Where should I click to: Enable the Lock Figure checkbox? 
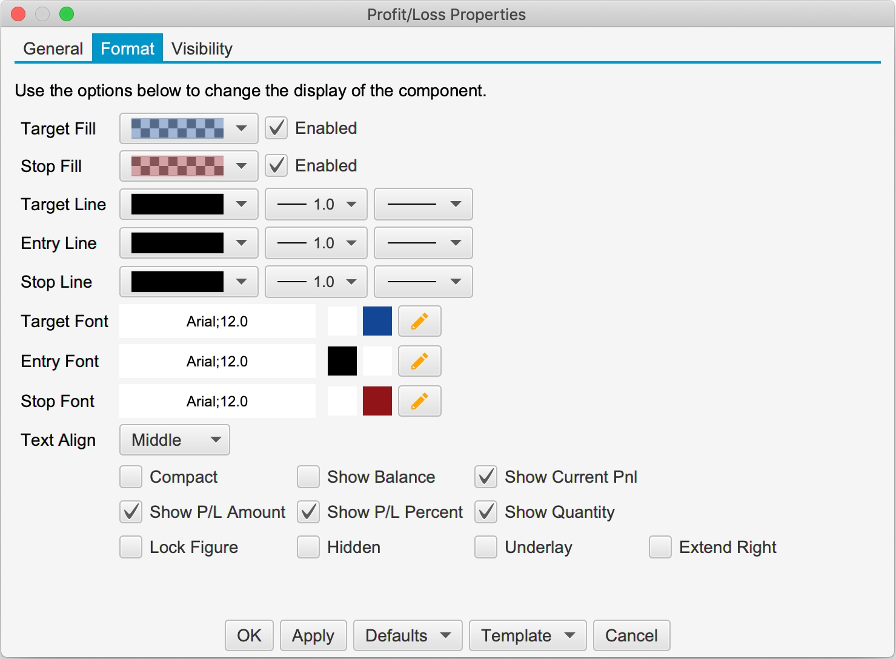click(x=131, y=547)
